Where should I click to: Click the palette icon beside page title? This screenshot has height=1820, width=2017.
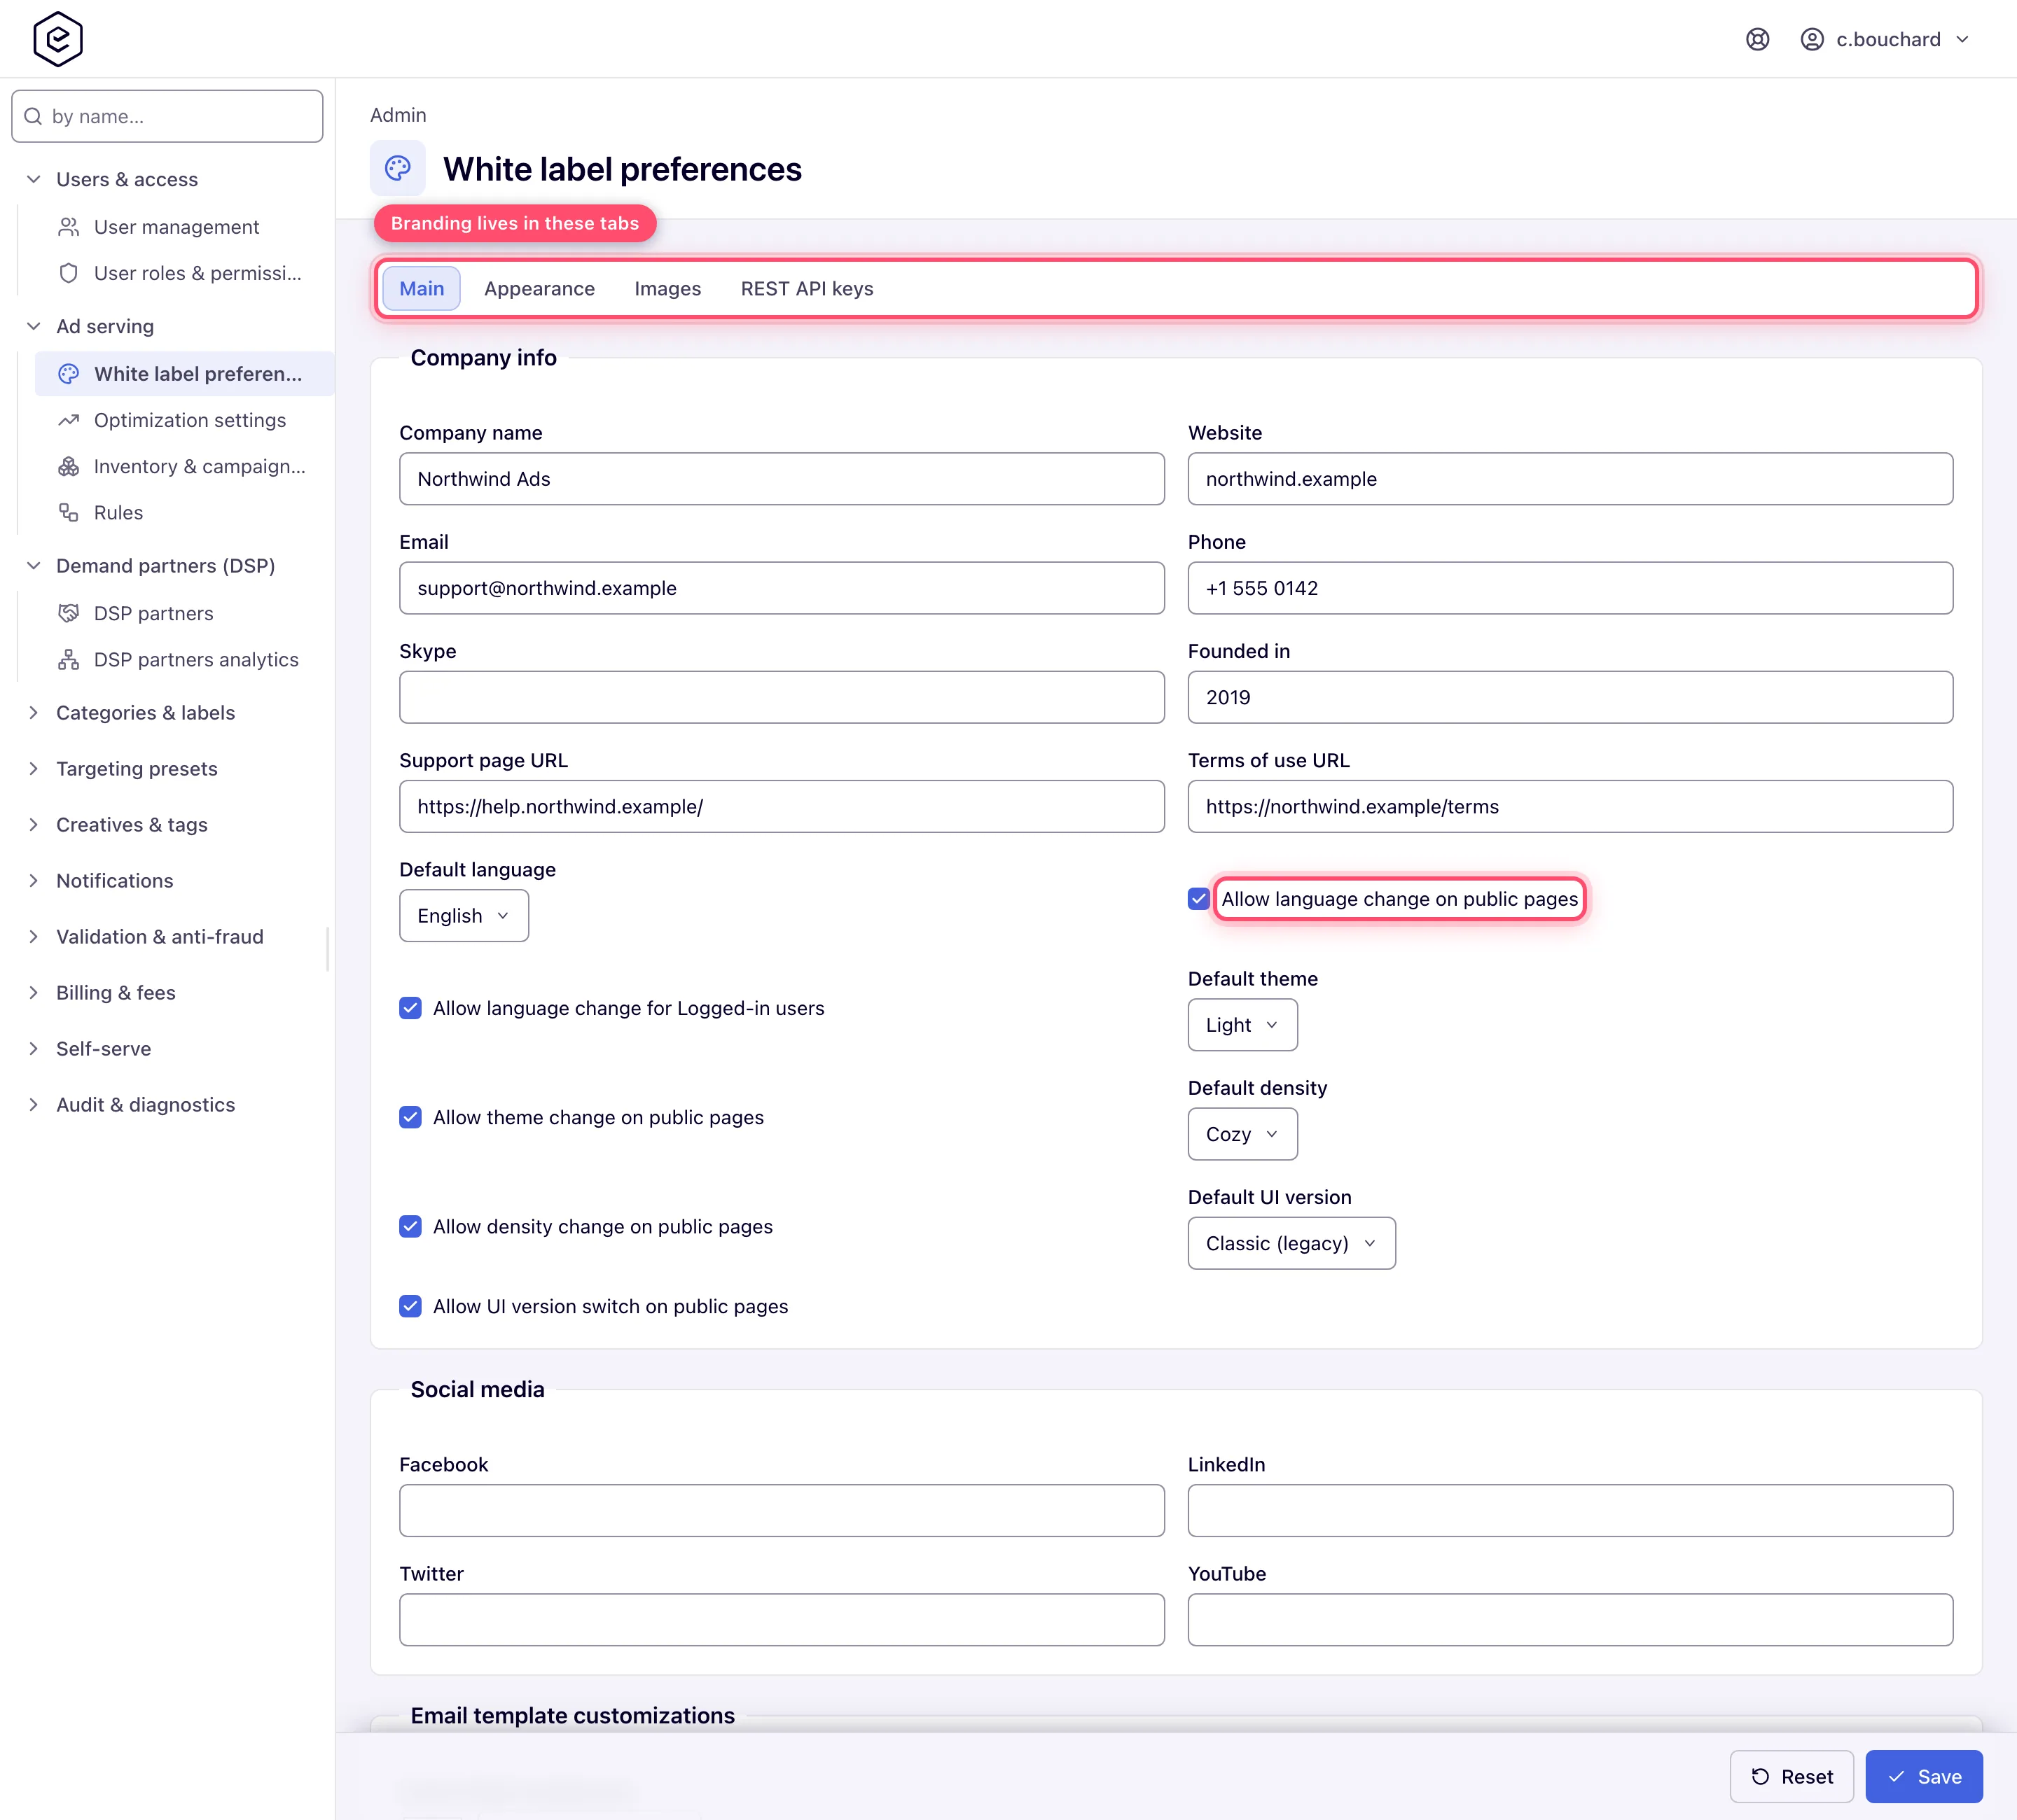[397, 168]
